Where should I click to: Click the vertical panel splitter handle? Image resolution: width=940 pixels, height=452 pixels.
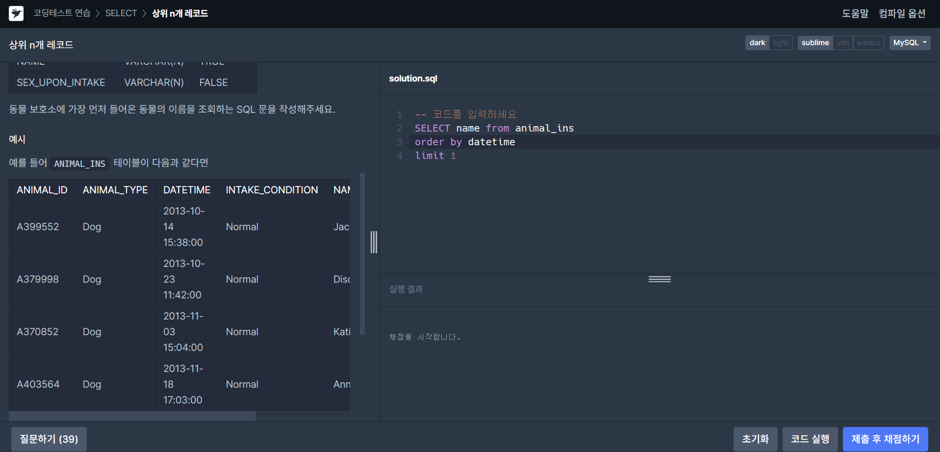click(x=374, y=242)
